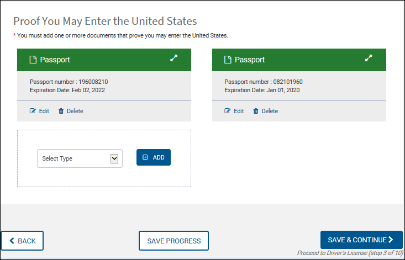This screenshot has width=405, height=260.
Task: Expand the passport 196008210 card
Action: [x=173, y=59]
